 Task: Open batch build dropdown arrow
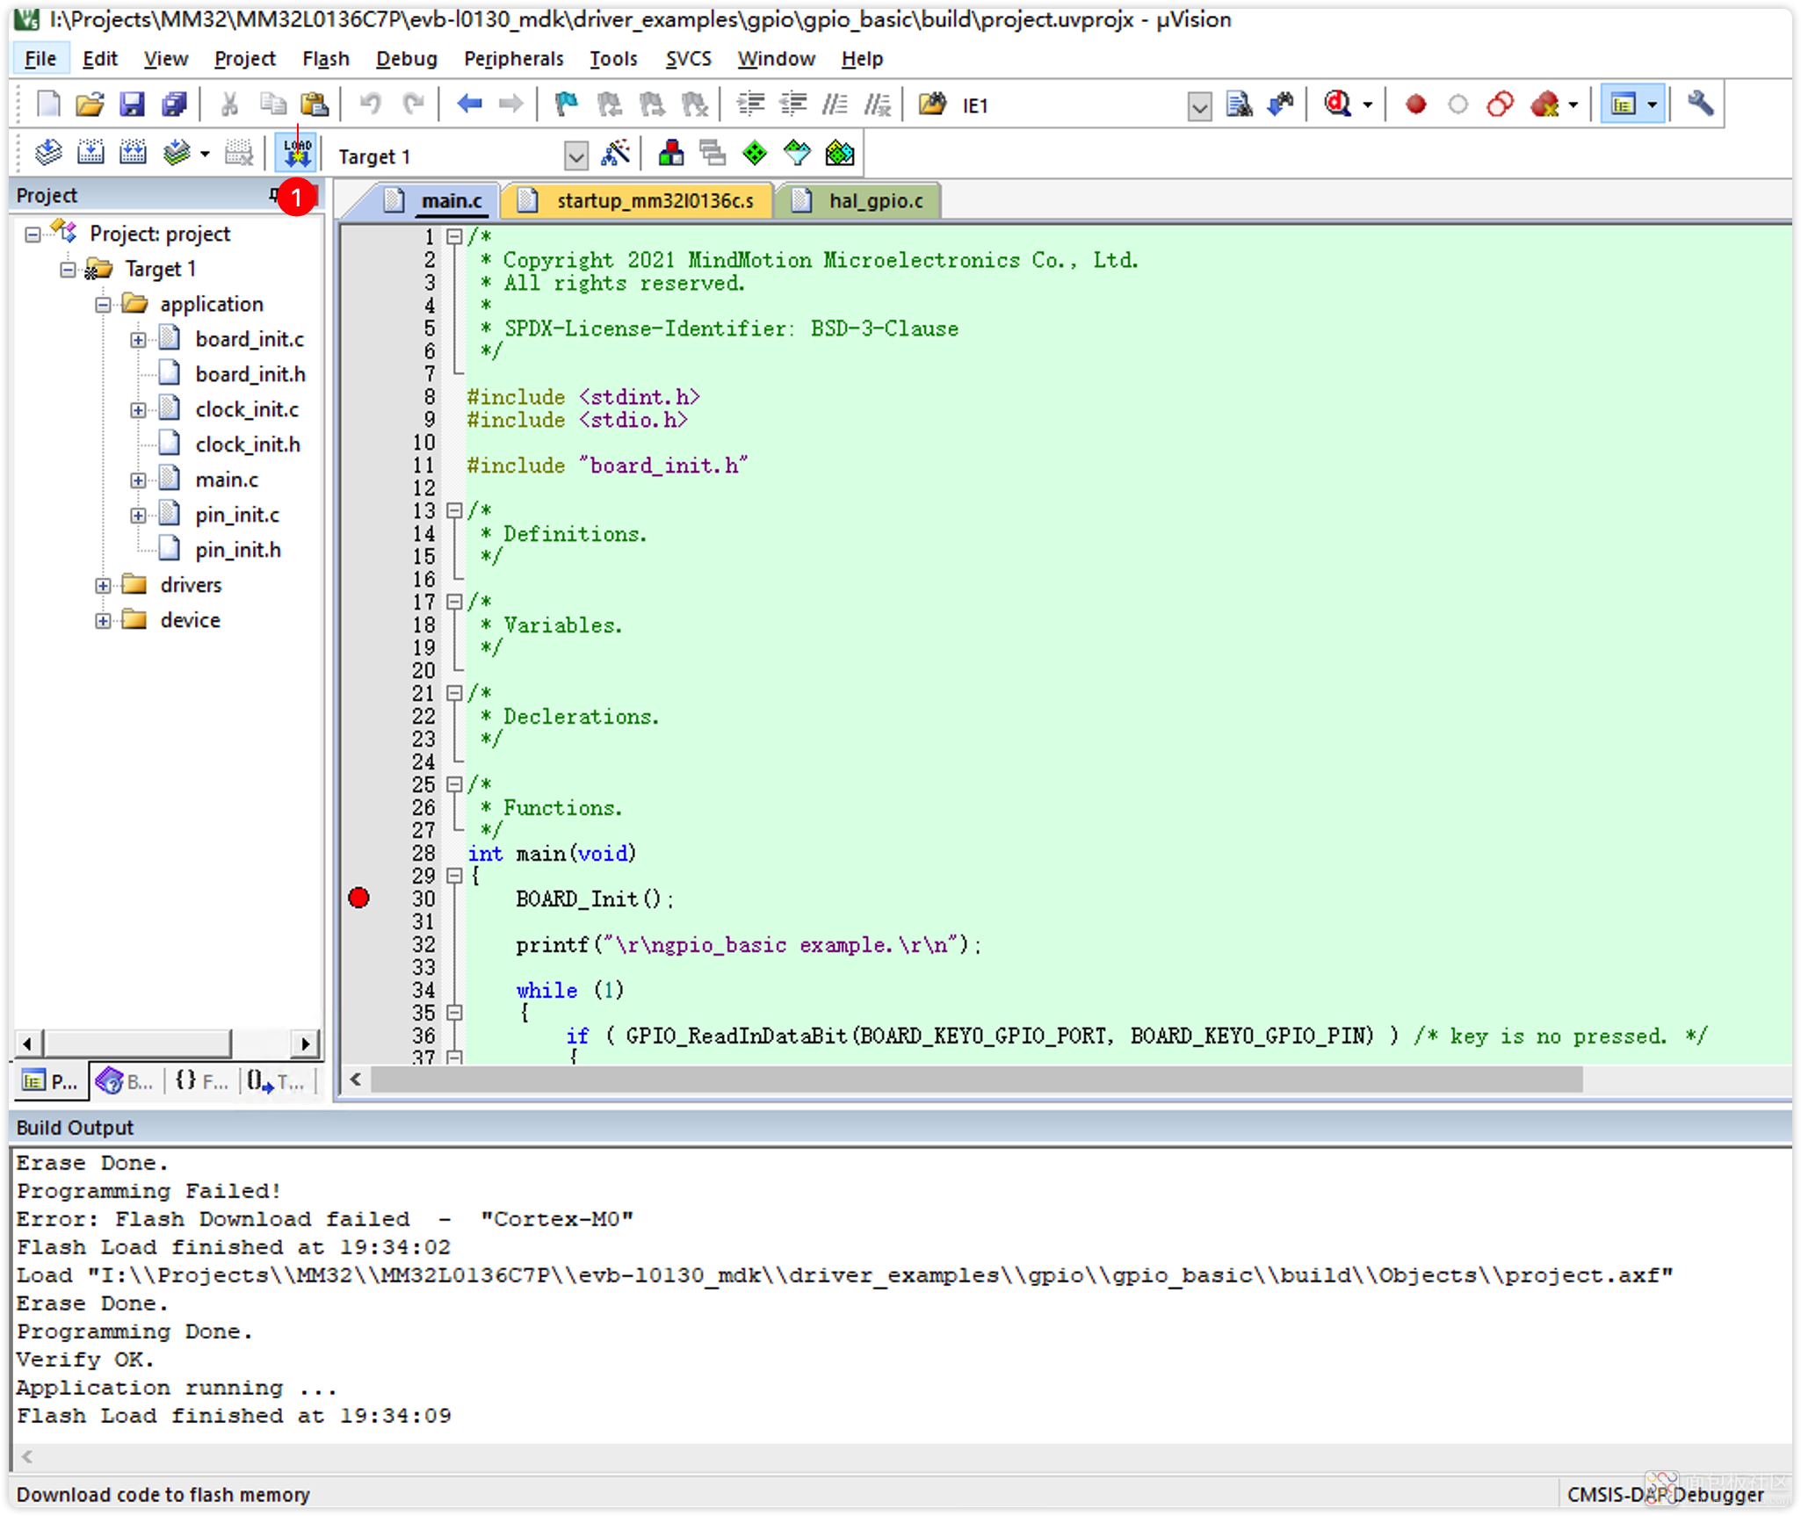pos(205,155)
